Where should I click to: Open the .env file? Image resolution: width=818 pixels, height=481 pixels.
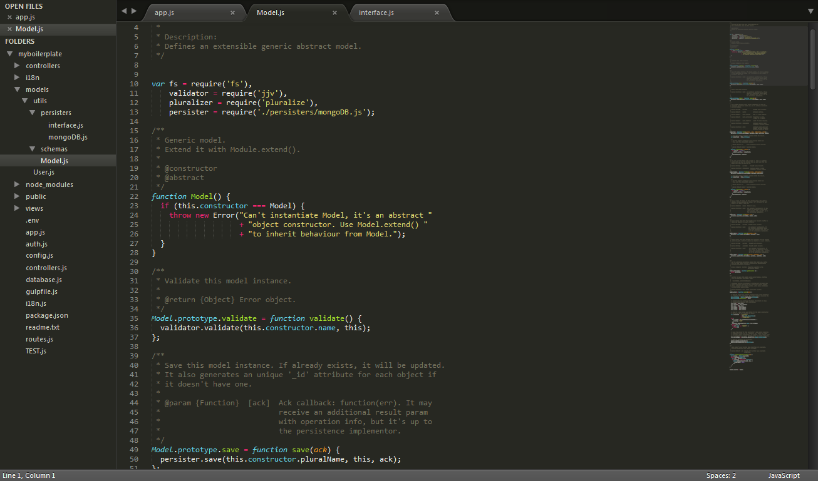(x=32, y=220)
